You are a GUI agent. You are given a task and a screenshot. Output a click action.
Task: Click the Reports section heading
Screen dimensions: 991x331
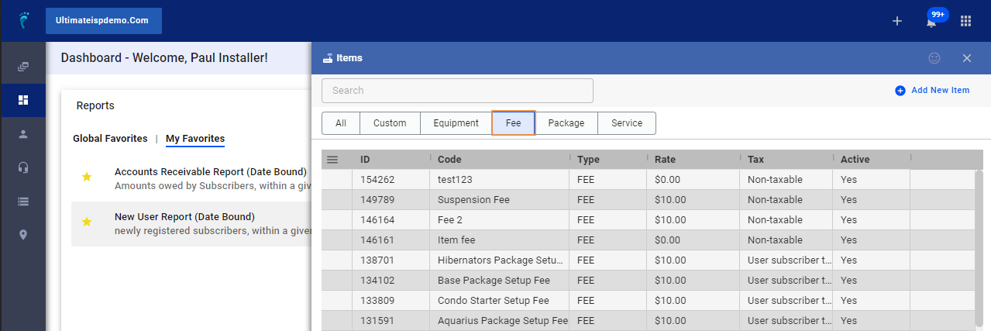point(95,105)
